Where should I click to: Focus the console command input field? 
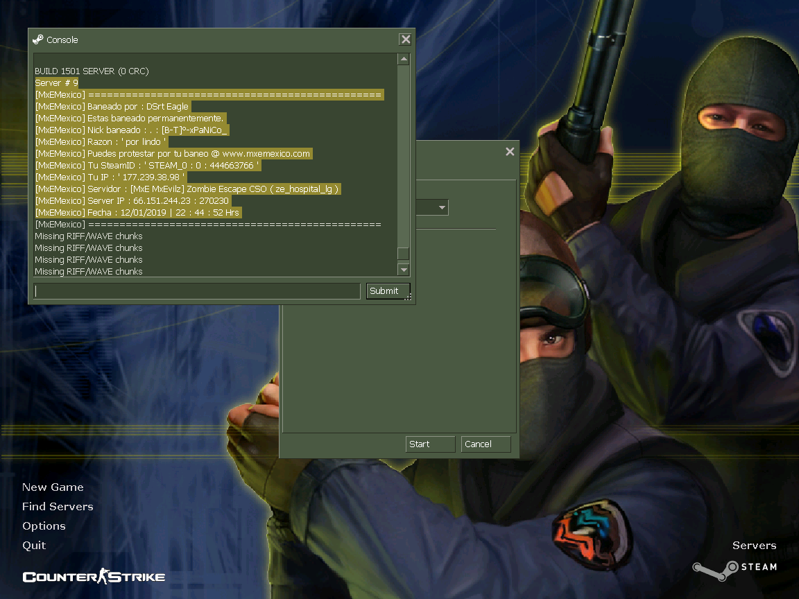197,291
